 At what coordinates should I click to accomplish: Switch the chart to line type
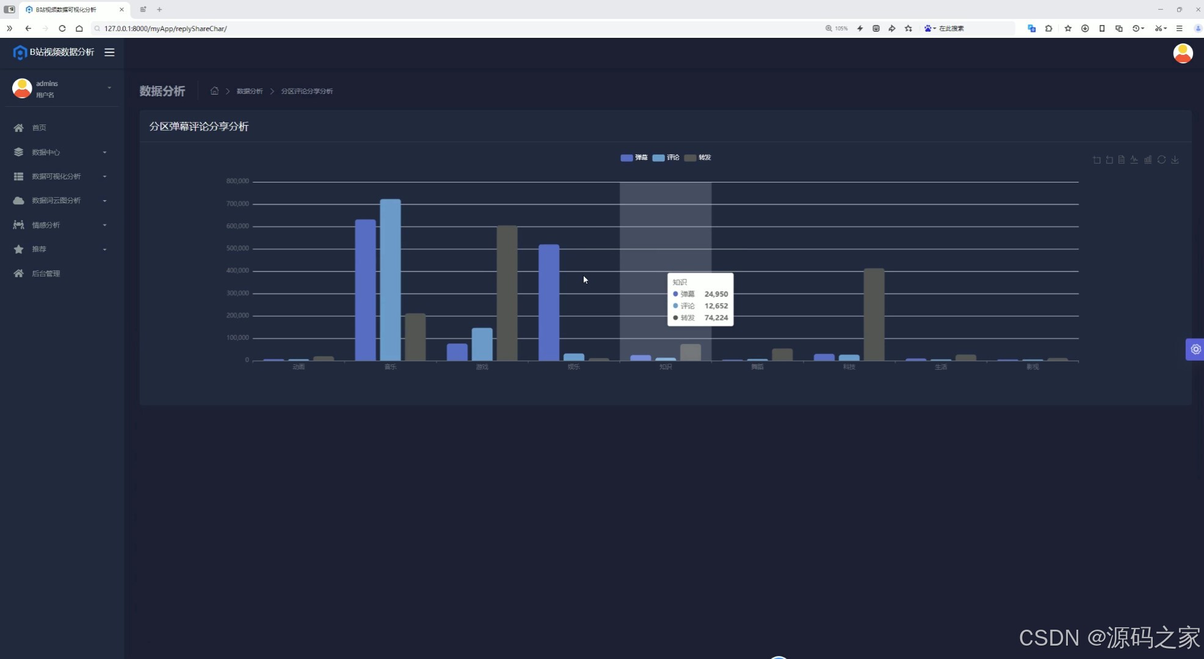tap(1134, 160)
